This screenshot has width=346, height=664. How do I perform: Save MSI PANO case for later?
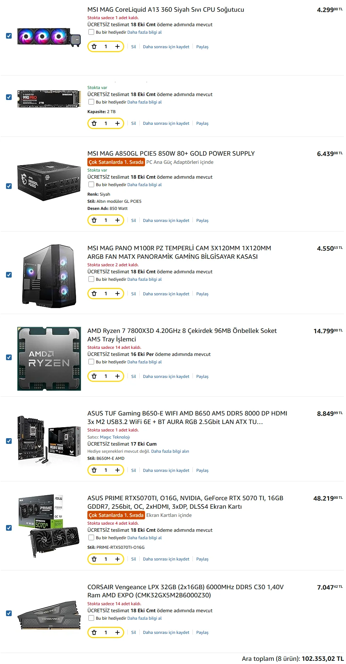click(x=166, y=294)
